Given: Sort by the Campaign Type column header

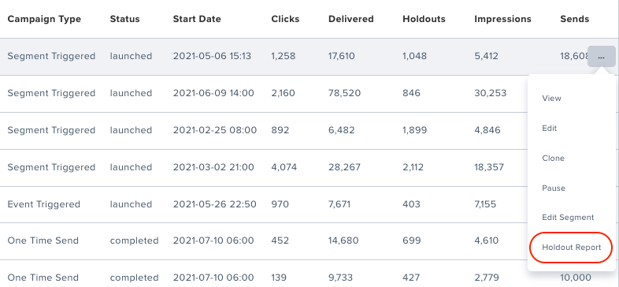Looking at the screenshot, I should pos(44,19).
